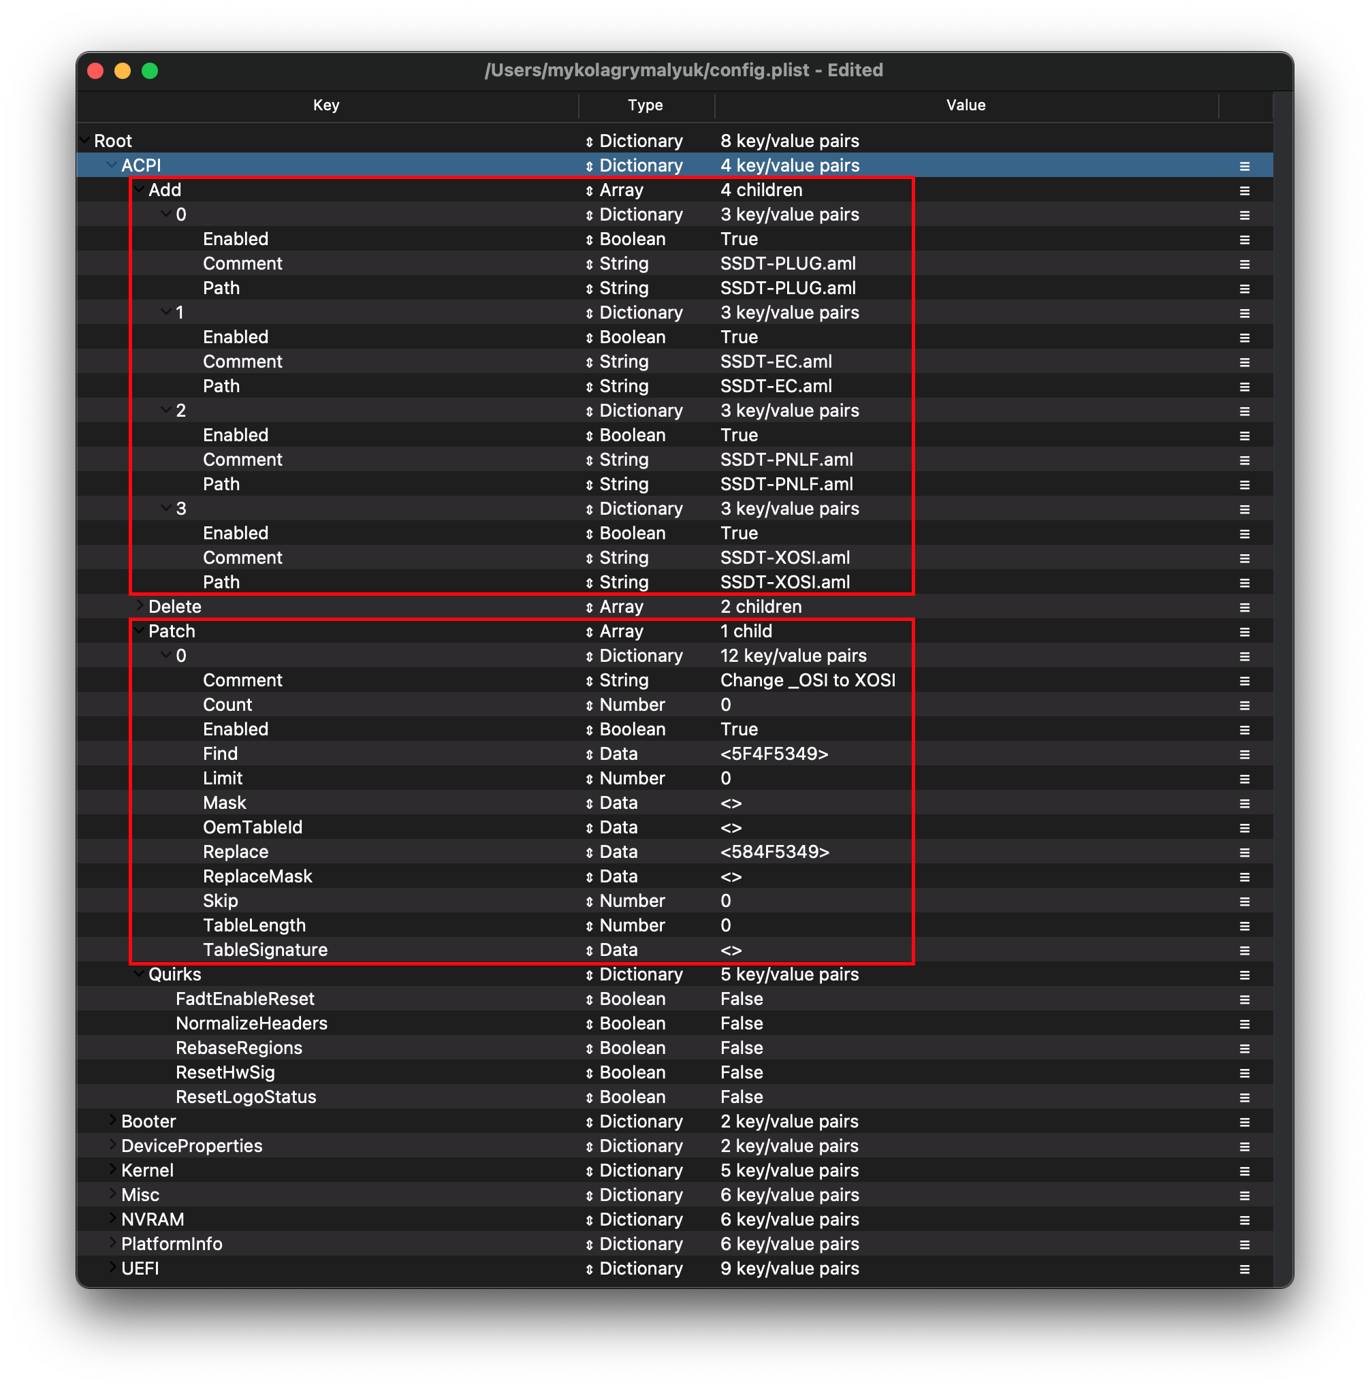
Task: Click the Value column header
Action: click(x=965, y=105)
